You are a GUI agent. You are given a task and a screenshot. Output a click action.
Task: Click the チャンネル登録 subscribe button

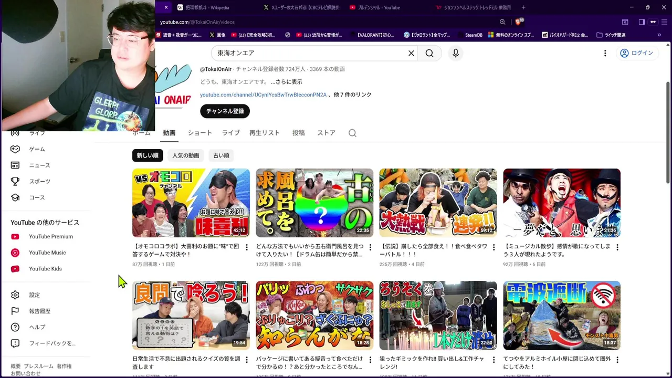click(225, 111)
